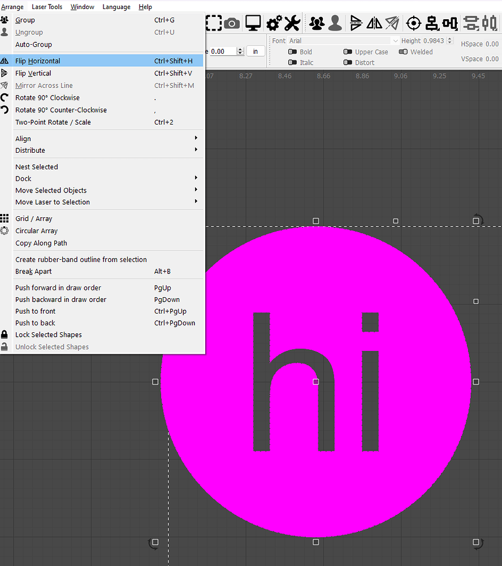502x566 pixels.
Task: Open the Laser Tools menu
Action: [x=47, y=6]
